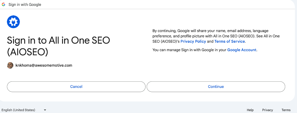Click the blue AIOSEO gear-plug logo

(x=13, y=22)
